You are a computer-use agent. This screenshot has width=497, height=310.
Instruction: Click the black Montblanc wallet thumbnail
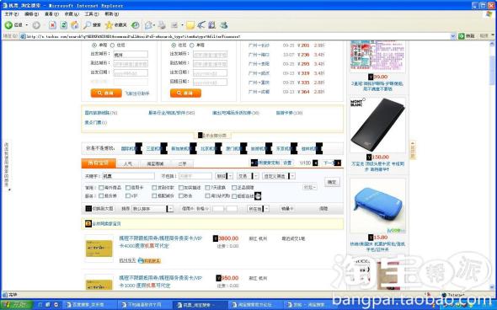(x=377, y=125)
